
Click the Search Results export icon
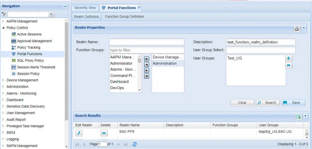pyautogui.click(x=299, y=117)
